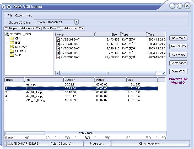
Task: Select the CDI folder icon
Action: 12,38
